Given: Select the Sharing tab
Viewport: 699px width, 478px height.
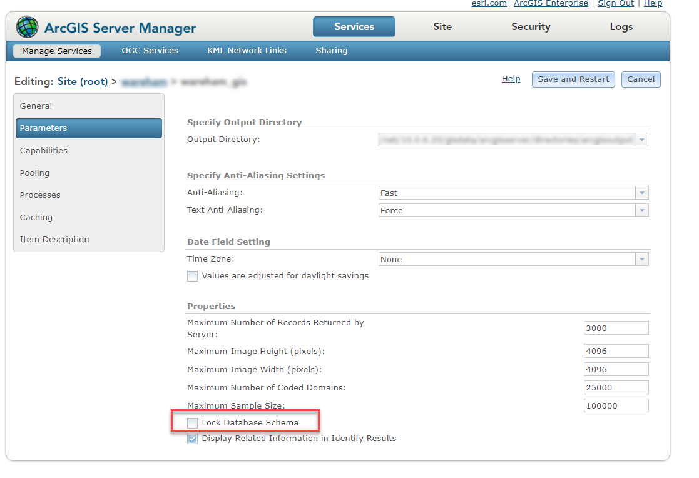Looking at the screenshot, I should (x=331, y=50).
